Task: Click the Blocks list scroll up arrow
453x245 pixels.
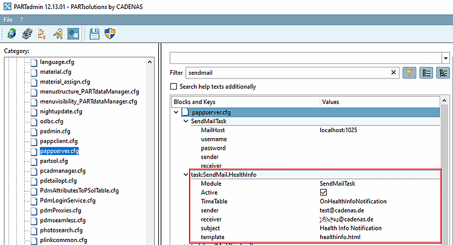Action: coord(445,101)
